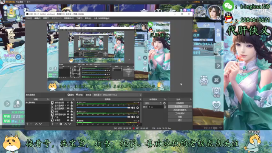Open transition properties gear icon
The image size is (272, 153).
[164, 103]
